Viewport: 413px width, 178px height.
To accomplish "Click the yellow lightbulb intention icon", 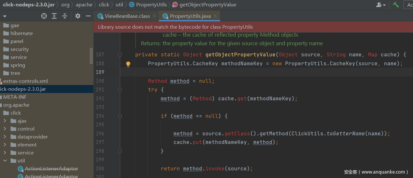I will (x=128, y=64).
